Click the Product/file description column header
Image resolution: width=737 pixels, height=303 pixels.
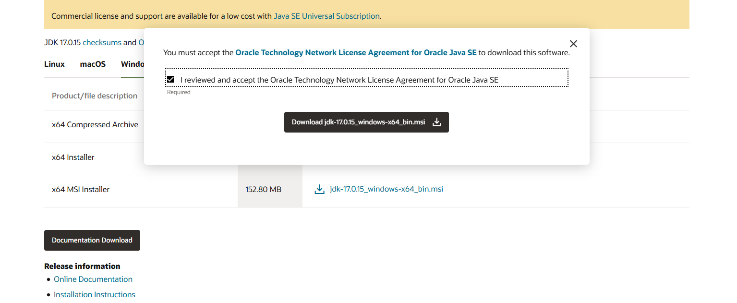(95, 96)
